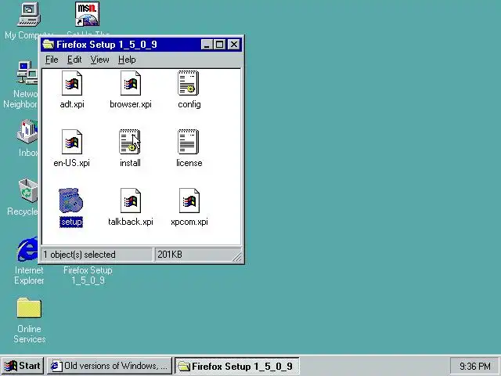The width and height of the screenshot is (501, 376).
Task: Click the config settings file icon
Action: click(x=189, y=83)
